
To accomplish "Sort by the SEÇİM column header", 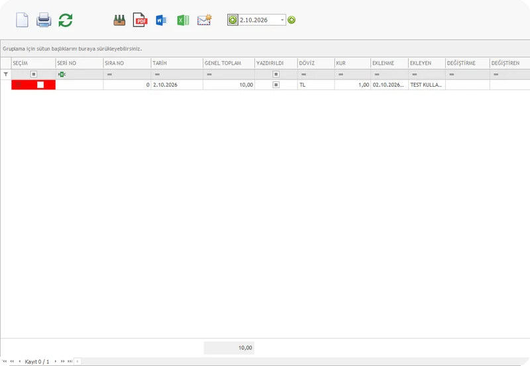I will point(33,63).
